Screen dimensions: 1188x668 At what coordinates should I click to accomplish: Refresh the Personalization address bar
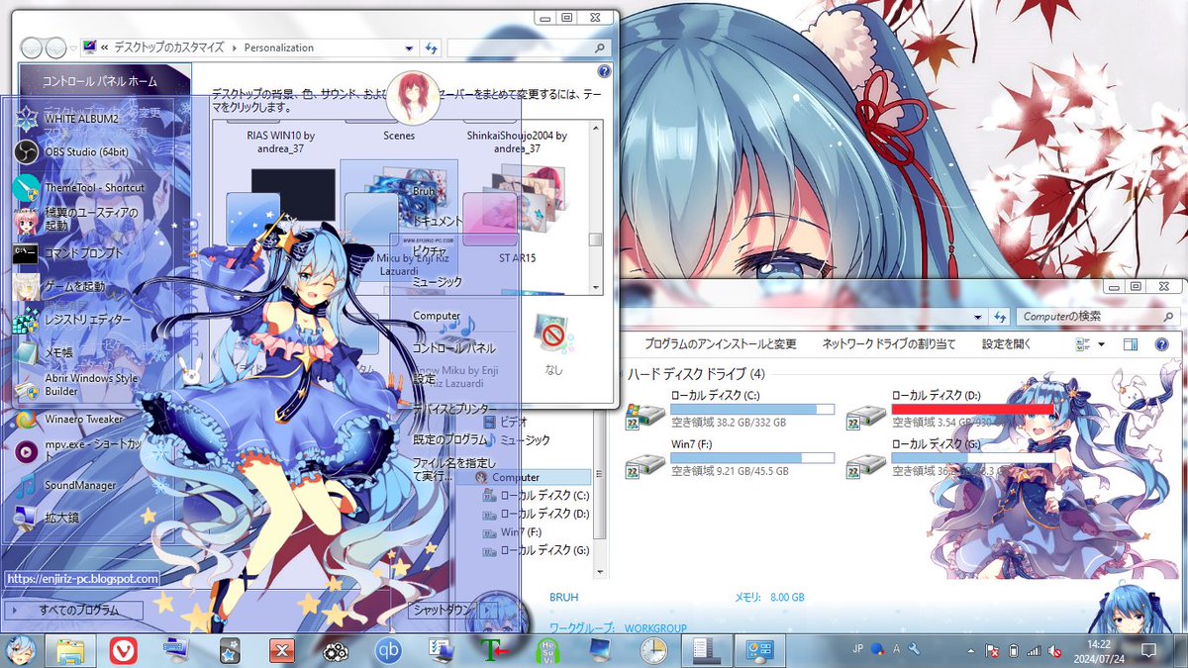432,48
